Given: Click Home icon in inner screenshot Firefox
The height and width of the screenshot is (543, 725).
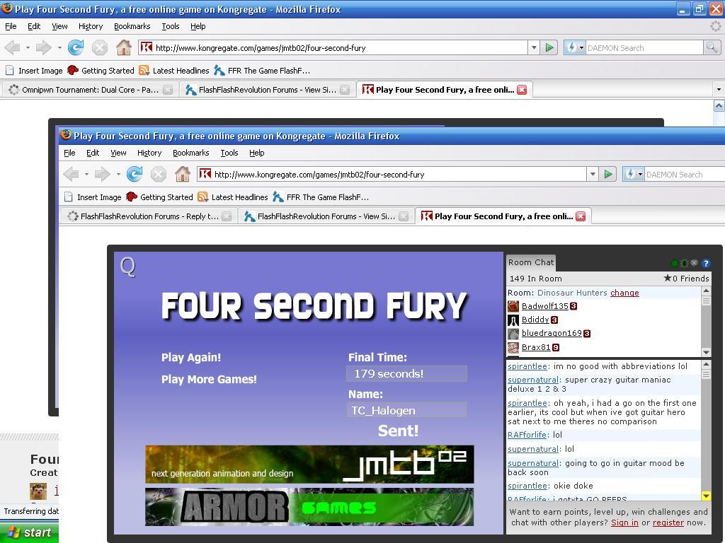Looking at the screenshot, I should [182, 174].
